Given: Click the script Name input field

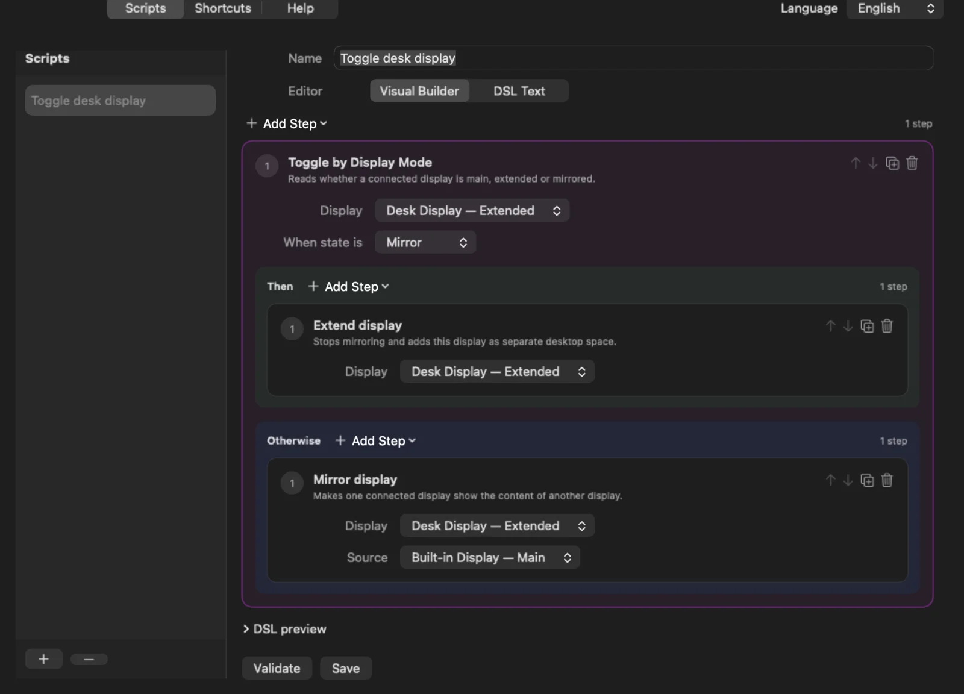Looking at the screenshot, I should pos(634,58).
